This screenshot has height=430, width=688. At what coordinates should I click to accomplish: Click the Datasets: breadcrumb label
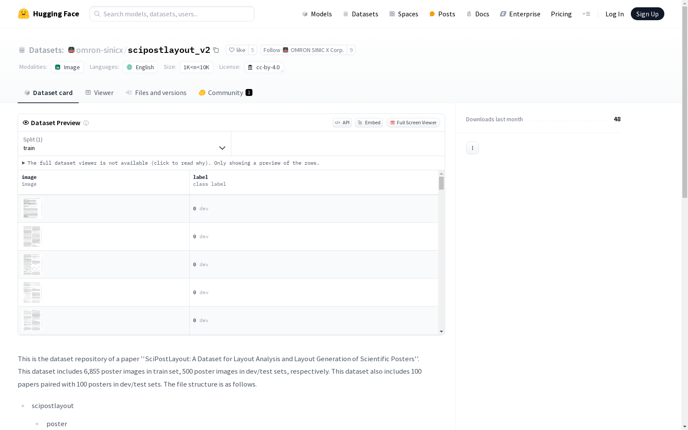(x=46, y=50)
